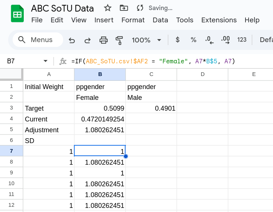
Task: Open the Format menu
Action: pyautogui.click(x=133, y=20)
